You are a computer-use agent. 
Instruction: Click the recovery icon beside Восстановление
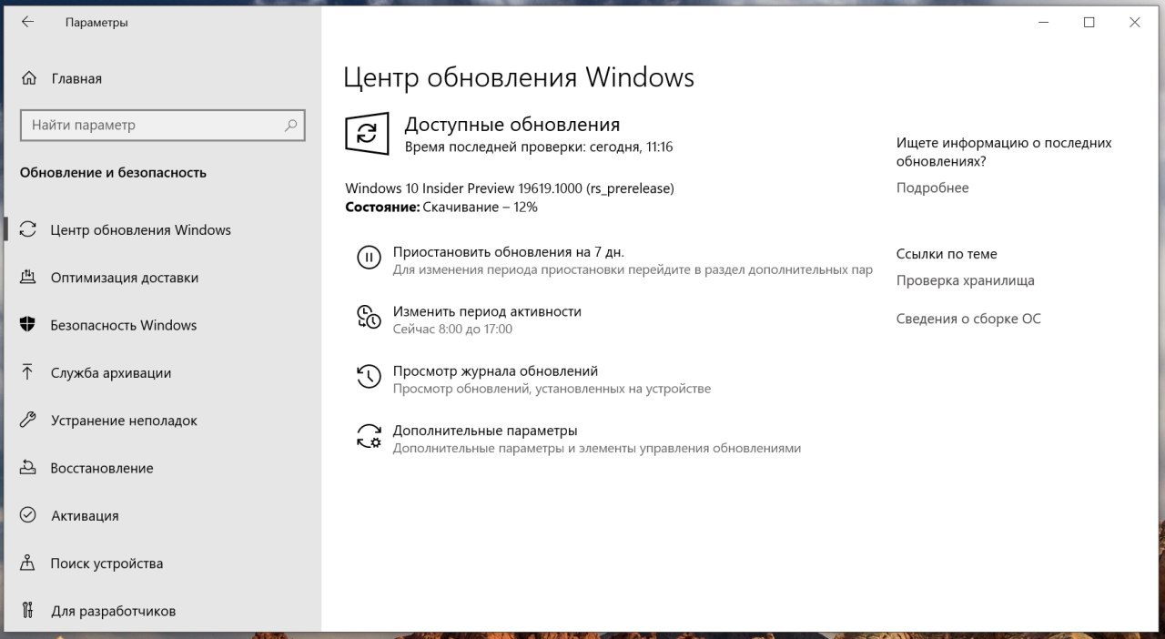tap(28, 468)
